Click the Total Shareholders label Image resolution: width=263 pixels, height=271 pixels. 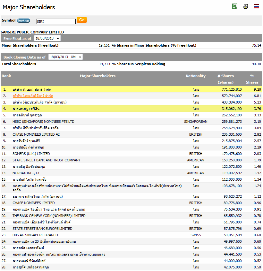tap(19, 64)
